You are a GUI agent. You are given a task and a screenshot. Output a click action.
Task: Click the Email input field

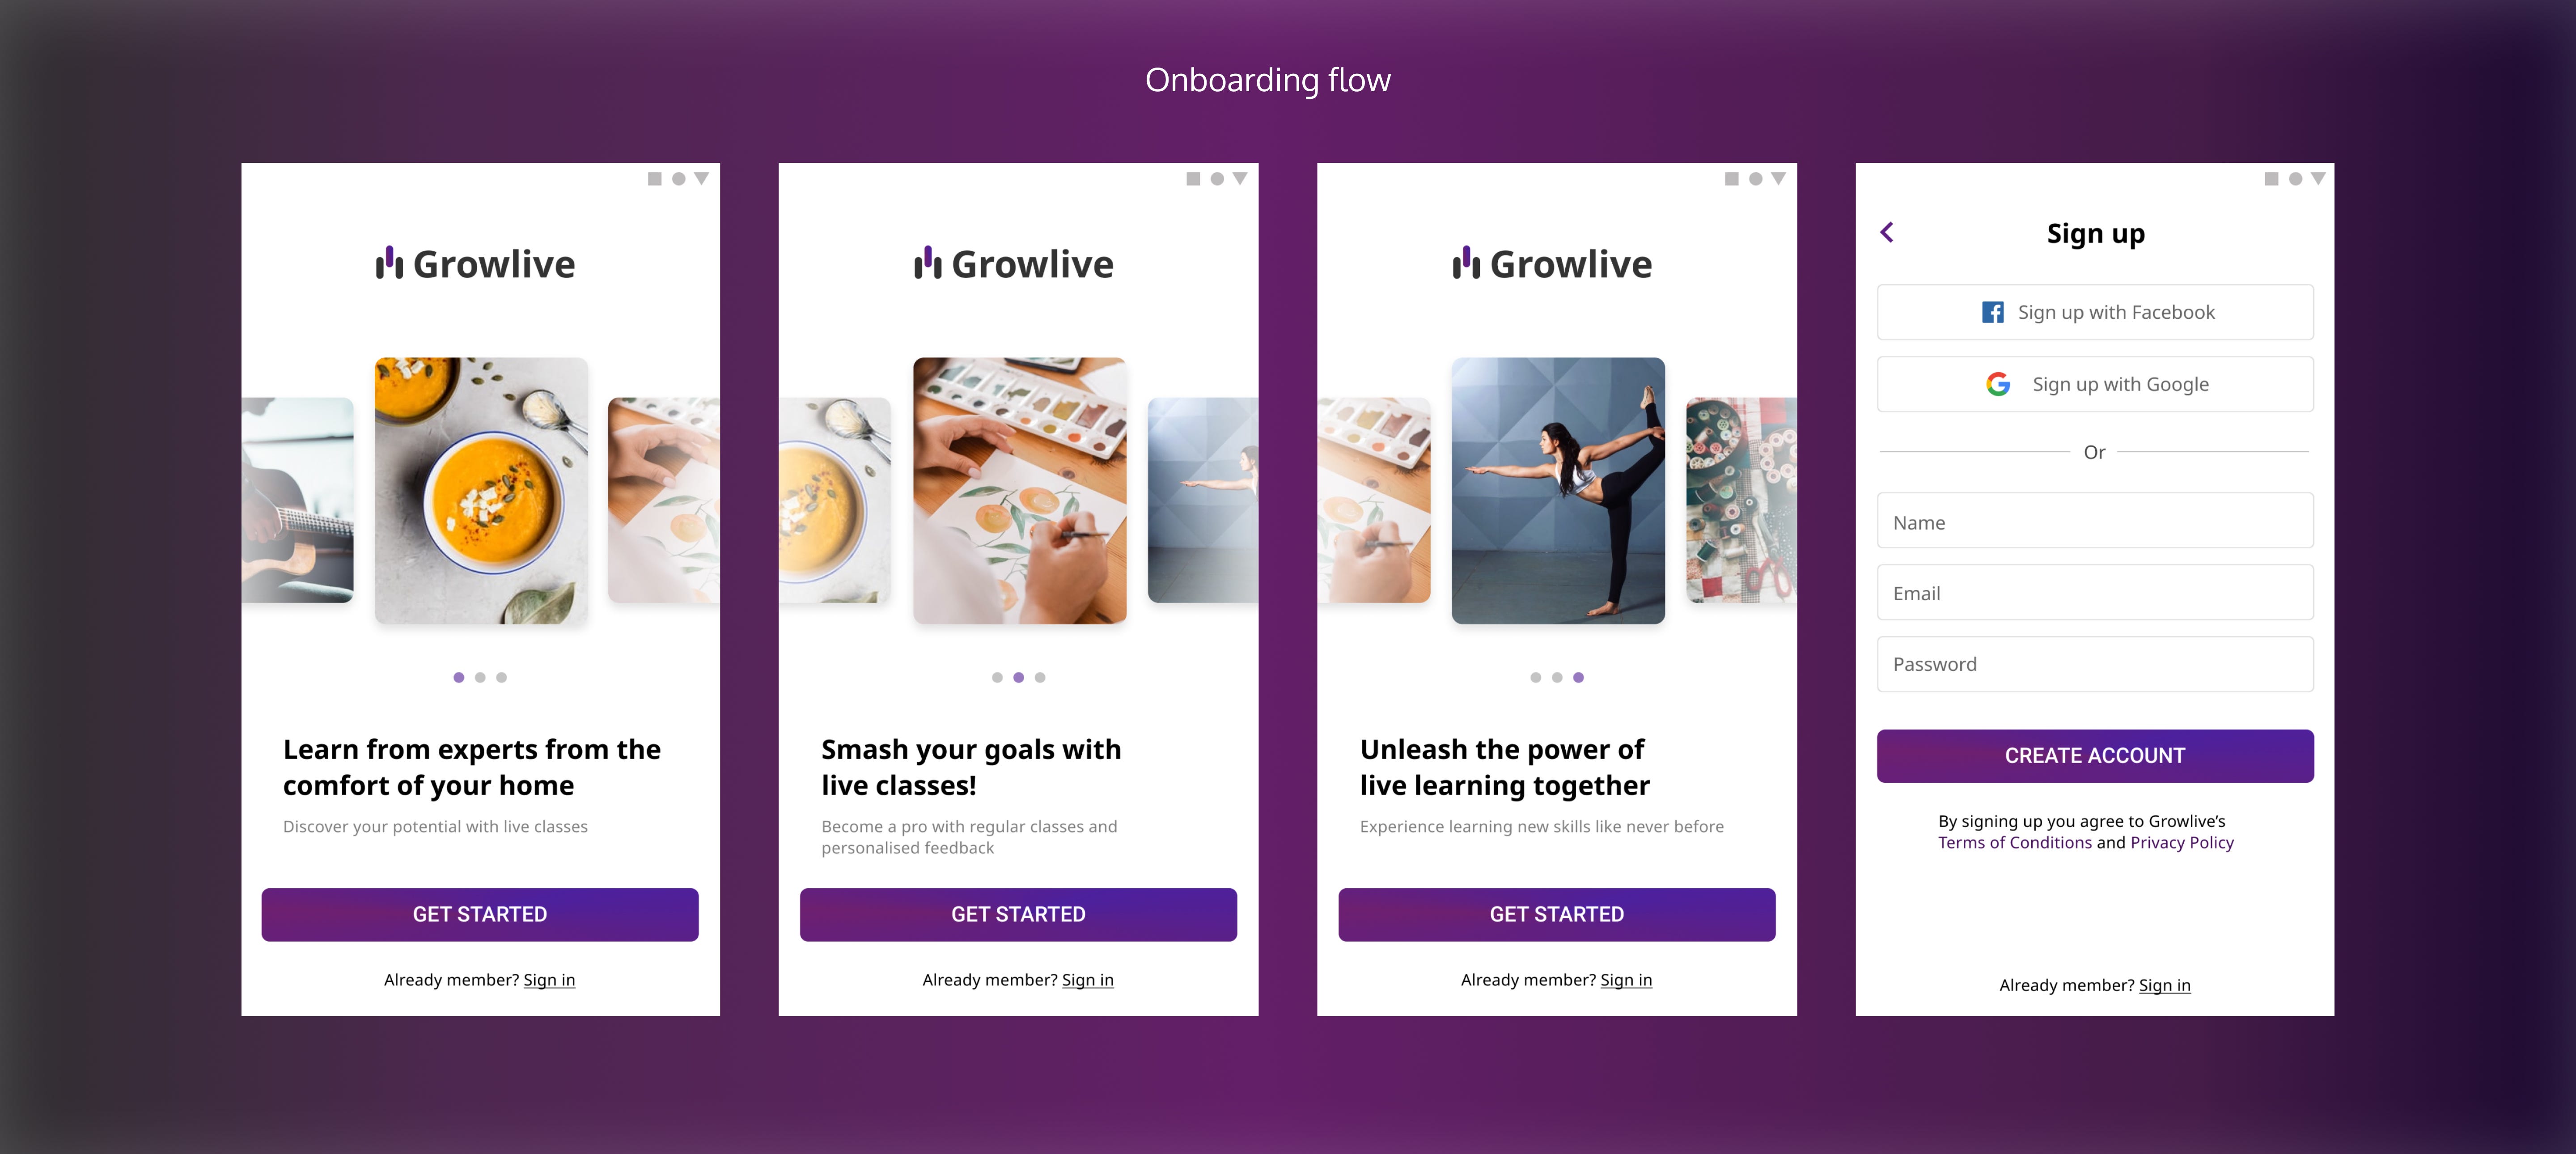click(2095, 593)
